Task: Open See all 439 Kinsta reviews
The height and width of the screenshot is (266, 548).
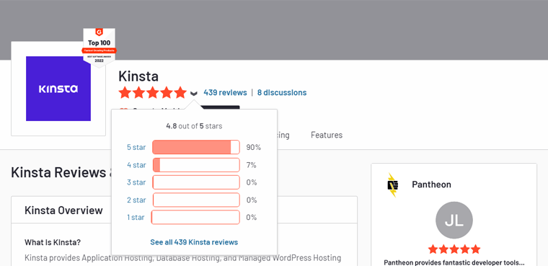Action: (194, 242)
